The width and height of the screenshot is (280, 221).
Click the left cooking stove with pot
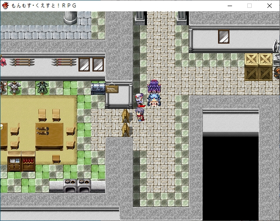70,186
